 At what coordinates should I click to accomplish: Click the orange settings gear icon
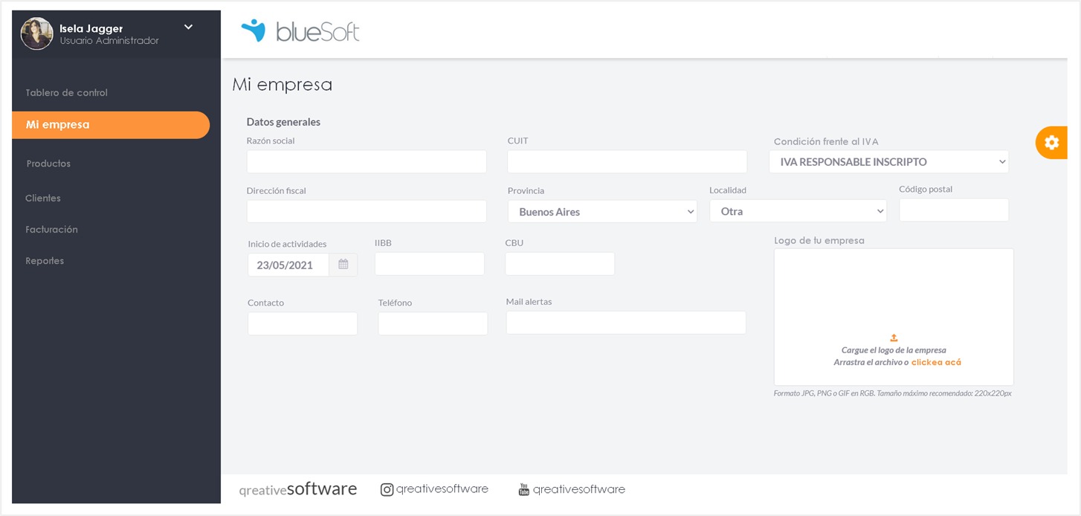(x=1051, y=143)
